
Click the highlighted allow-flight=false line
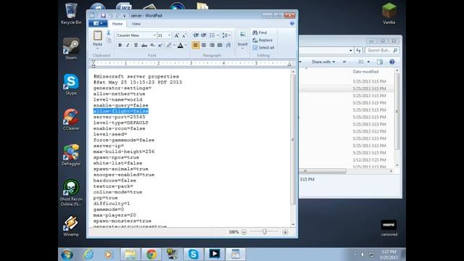point(121,111)
